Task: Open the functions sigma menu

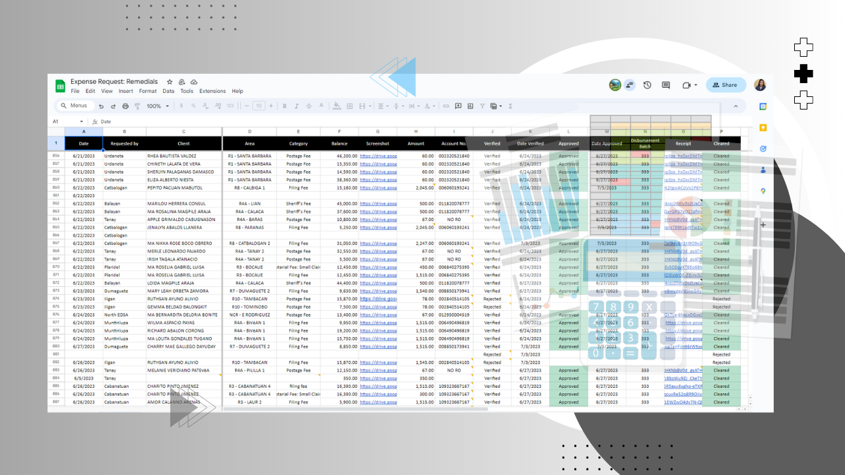Action: (510, 106)
